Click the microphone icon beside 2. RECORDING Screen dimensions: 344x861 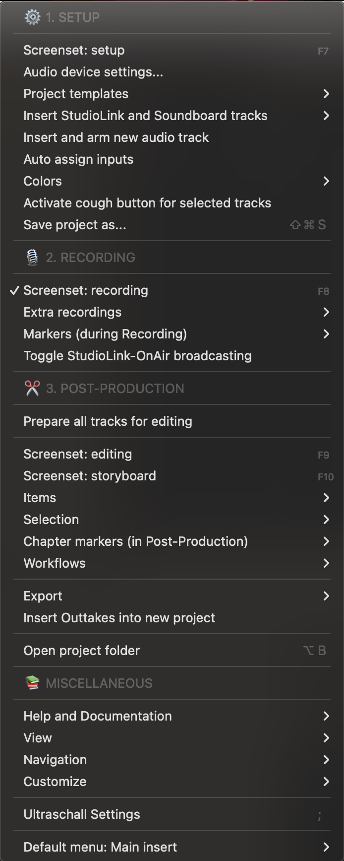[x=32, y=258]
